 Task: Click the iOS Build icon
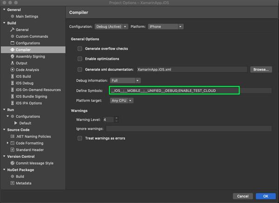(12, 76)
